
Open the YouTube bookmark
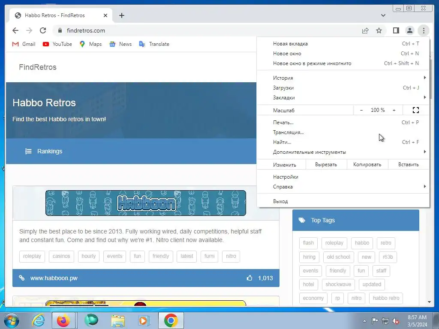pos(57,44)
